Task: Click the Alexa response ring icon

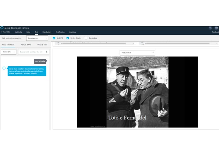Action: pyautogui.click(x=4, y=68)
